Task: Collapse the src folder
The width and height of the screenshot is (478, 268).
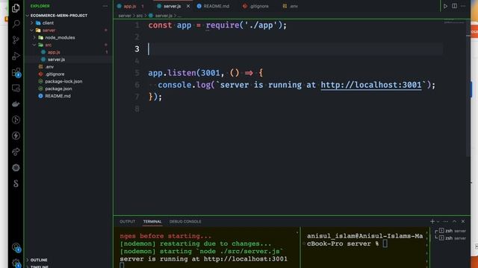Action: tap(48, 45)
